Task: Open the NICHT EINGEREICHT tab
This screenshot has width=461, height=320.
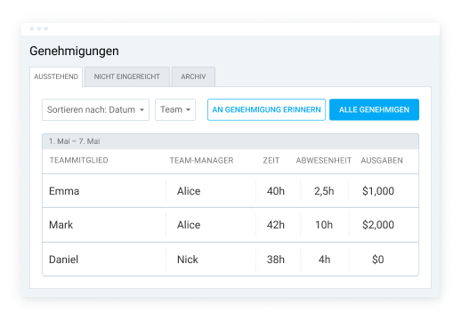Action: (127, 76)
